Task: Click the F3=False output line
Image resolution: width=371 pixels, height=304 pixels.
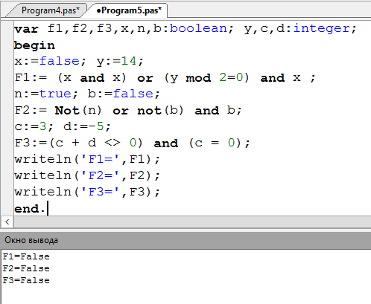Action: coord(26,280)
